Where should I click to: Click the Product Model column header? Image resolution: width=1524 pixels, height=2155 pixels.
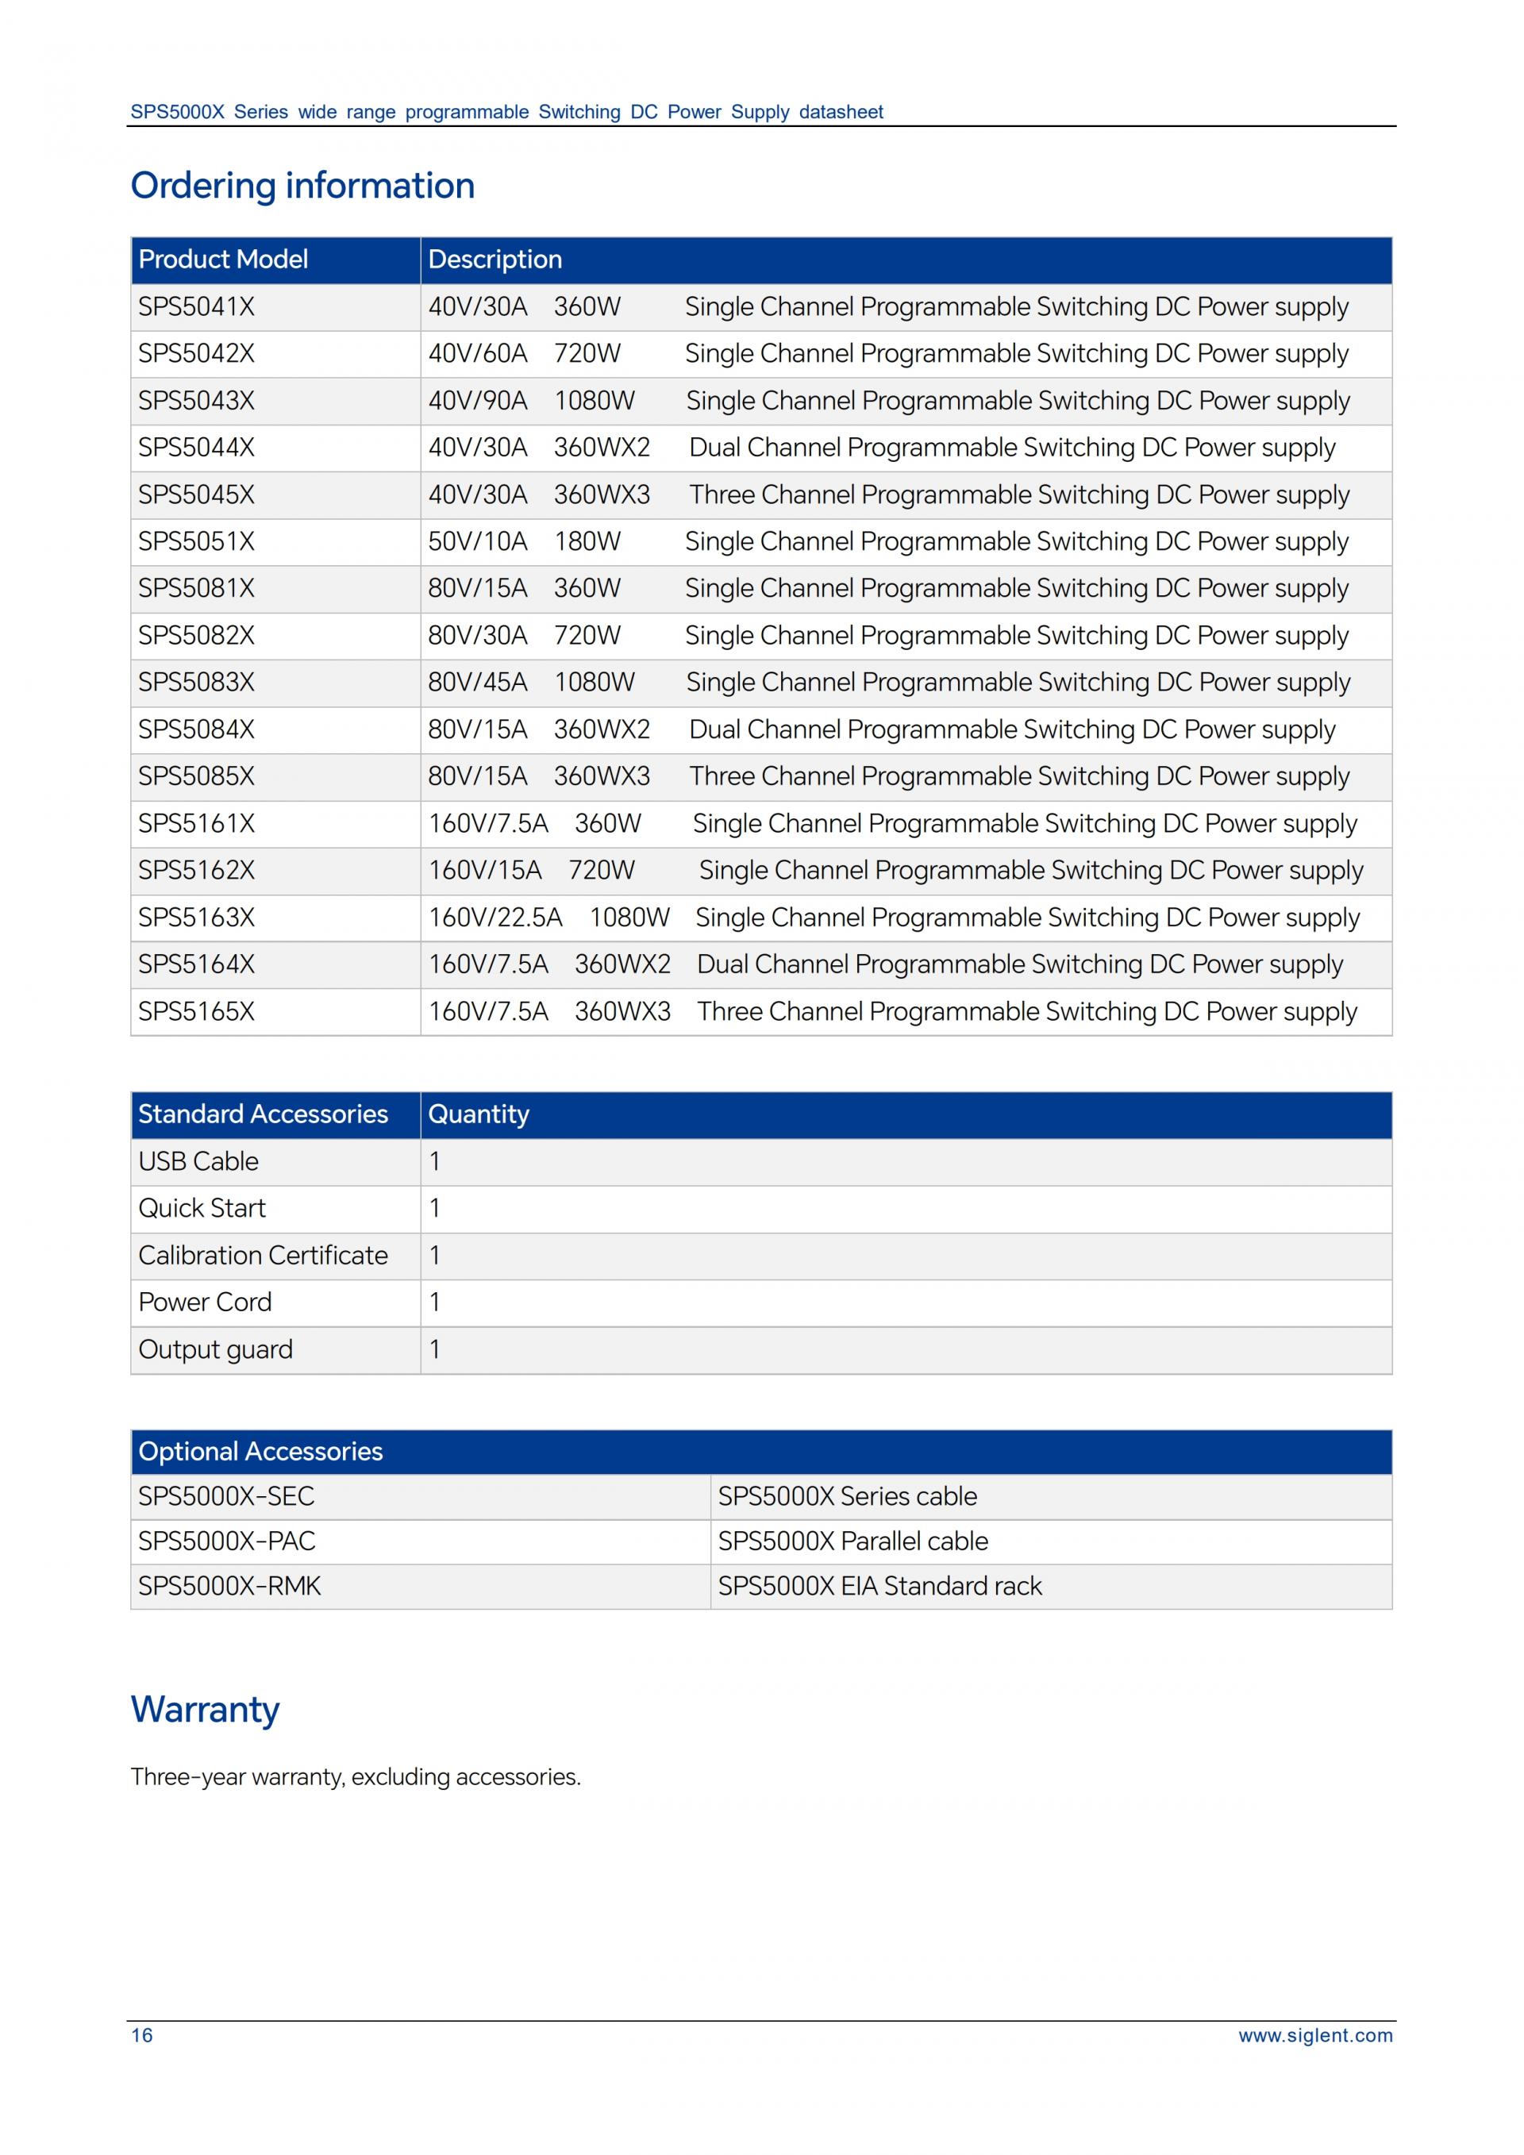click(x=223, y=260)
